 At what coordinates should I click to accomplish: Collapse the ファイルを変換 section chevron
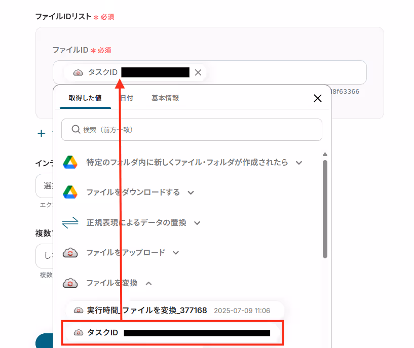pos(148,283)
